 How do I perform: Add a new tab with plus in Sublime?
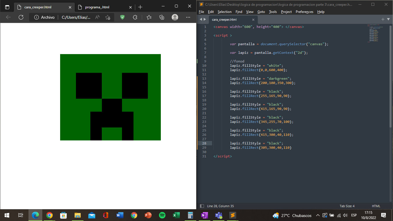point(383,19)
